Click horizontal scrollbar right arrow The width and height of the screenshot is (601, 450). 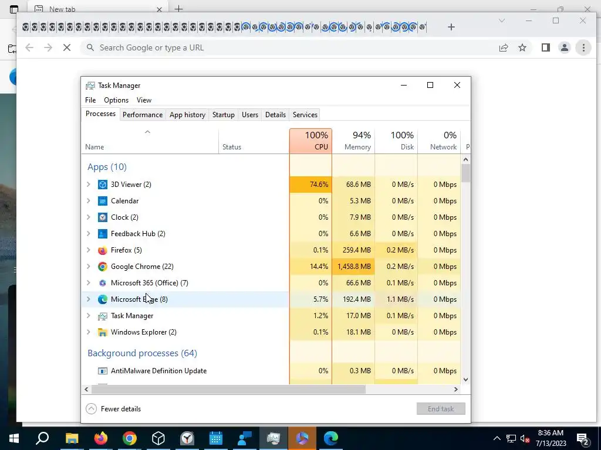point(455,390)
